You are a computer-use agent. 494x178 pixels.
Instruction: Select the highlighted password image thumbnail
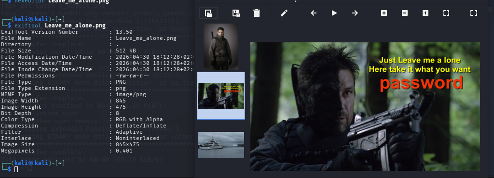[x=221, y=96]
